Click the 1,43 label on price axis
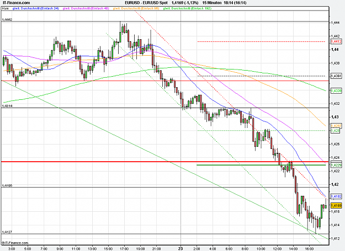The image size is (345, 251). click(335, 117)
